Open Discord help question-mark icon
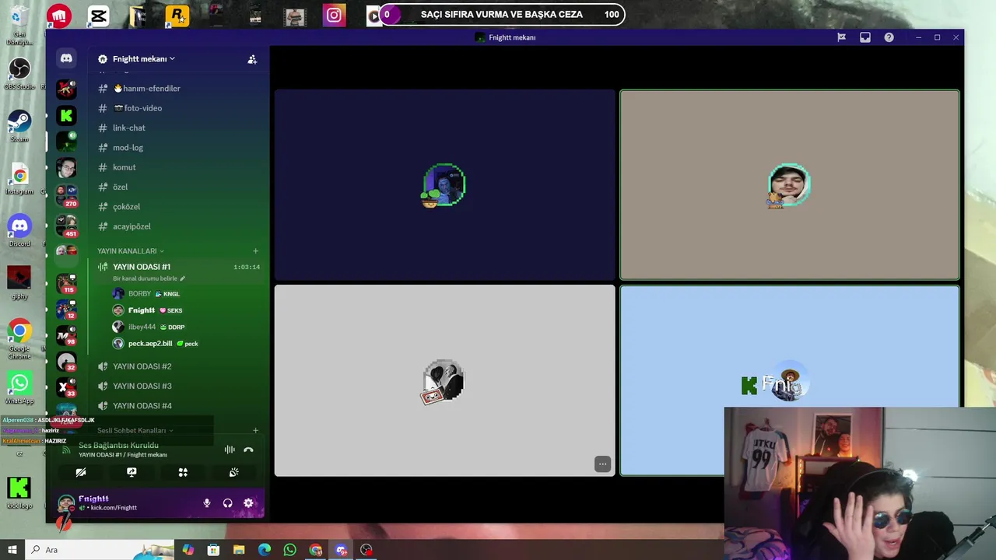Image resolution: width=996 pixels, height=560 pixels. pos(889,37)
